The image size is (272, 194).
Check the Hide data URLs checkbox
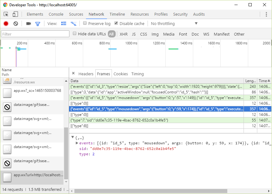[x=75, y=33]
